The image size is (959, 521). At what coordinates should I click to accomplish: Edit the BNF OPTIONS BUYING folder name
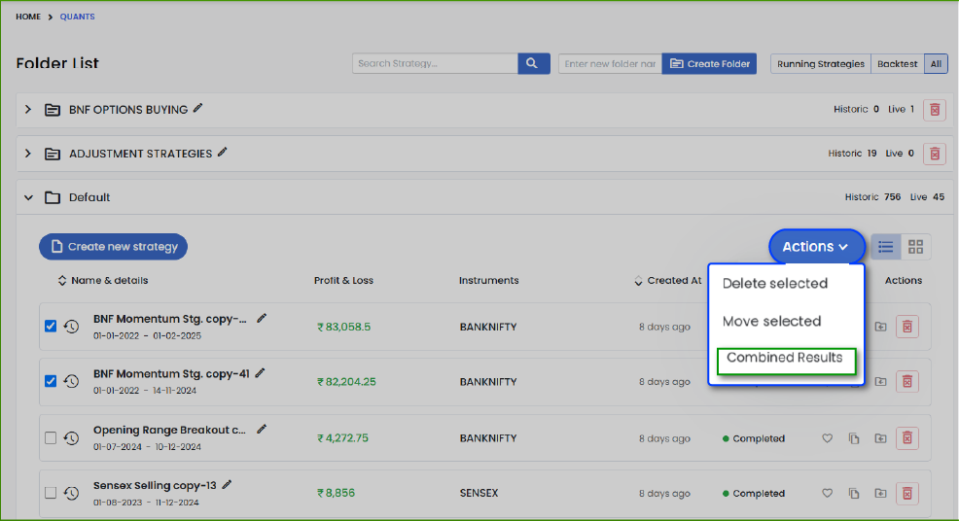point(198,109)
